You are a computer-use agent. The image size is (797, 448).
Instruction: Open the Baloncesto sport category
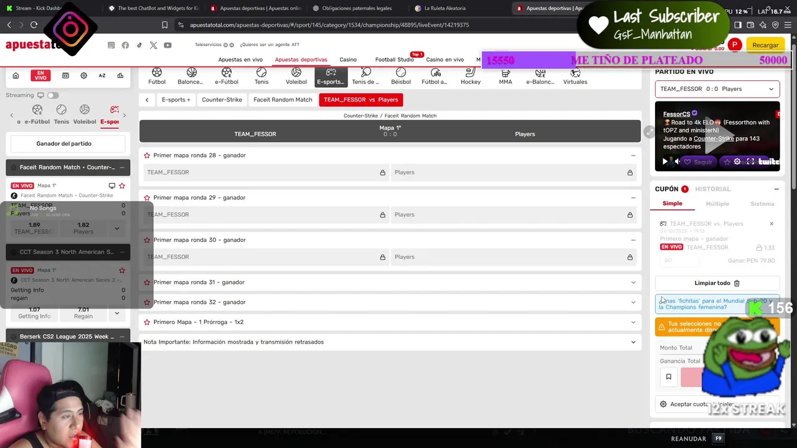191,76
